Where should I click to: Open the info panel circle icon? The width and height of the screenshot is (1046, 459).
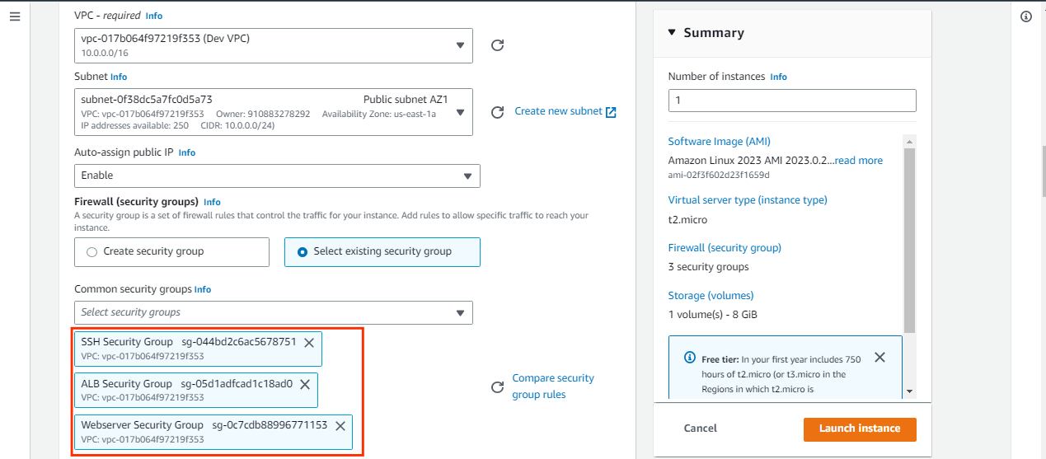coord(1026,16)
